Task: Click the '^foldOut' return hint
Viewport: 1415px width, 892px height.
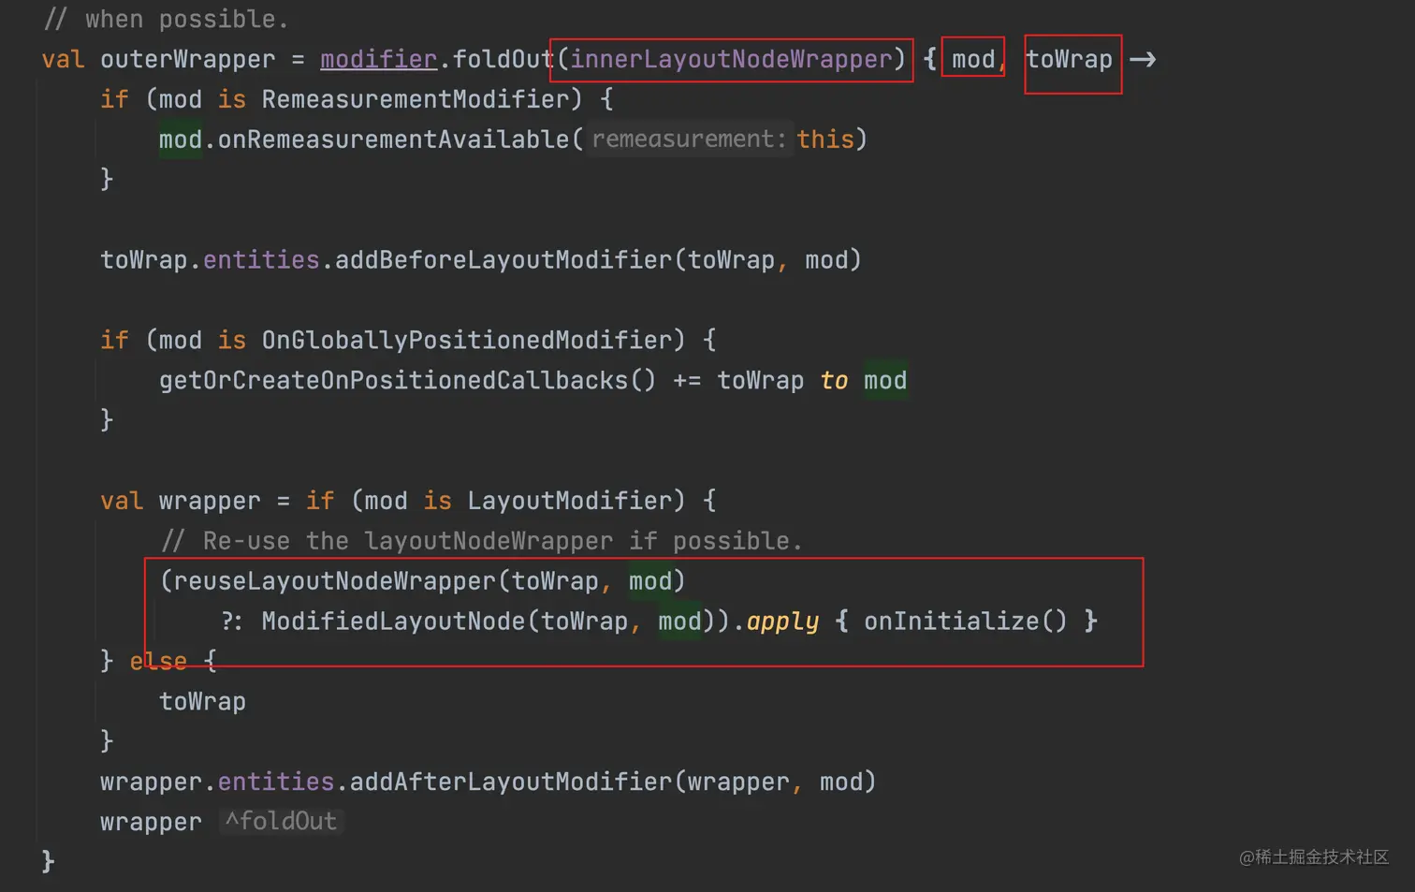Action: [x=281, y=822]
